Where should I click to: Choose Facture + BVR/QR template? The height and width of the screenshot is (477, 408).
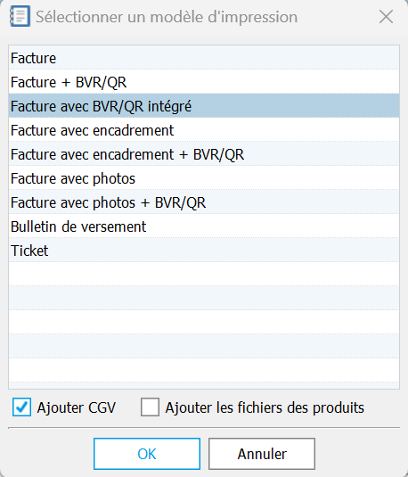click(204, 82)
